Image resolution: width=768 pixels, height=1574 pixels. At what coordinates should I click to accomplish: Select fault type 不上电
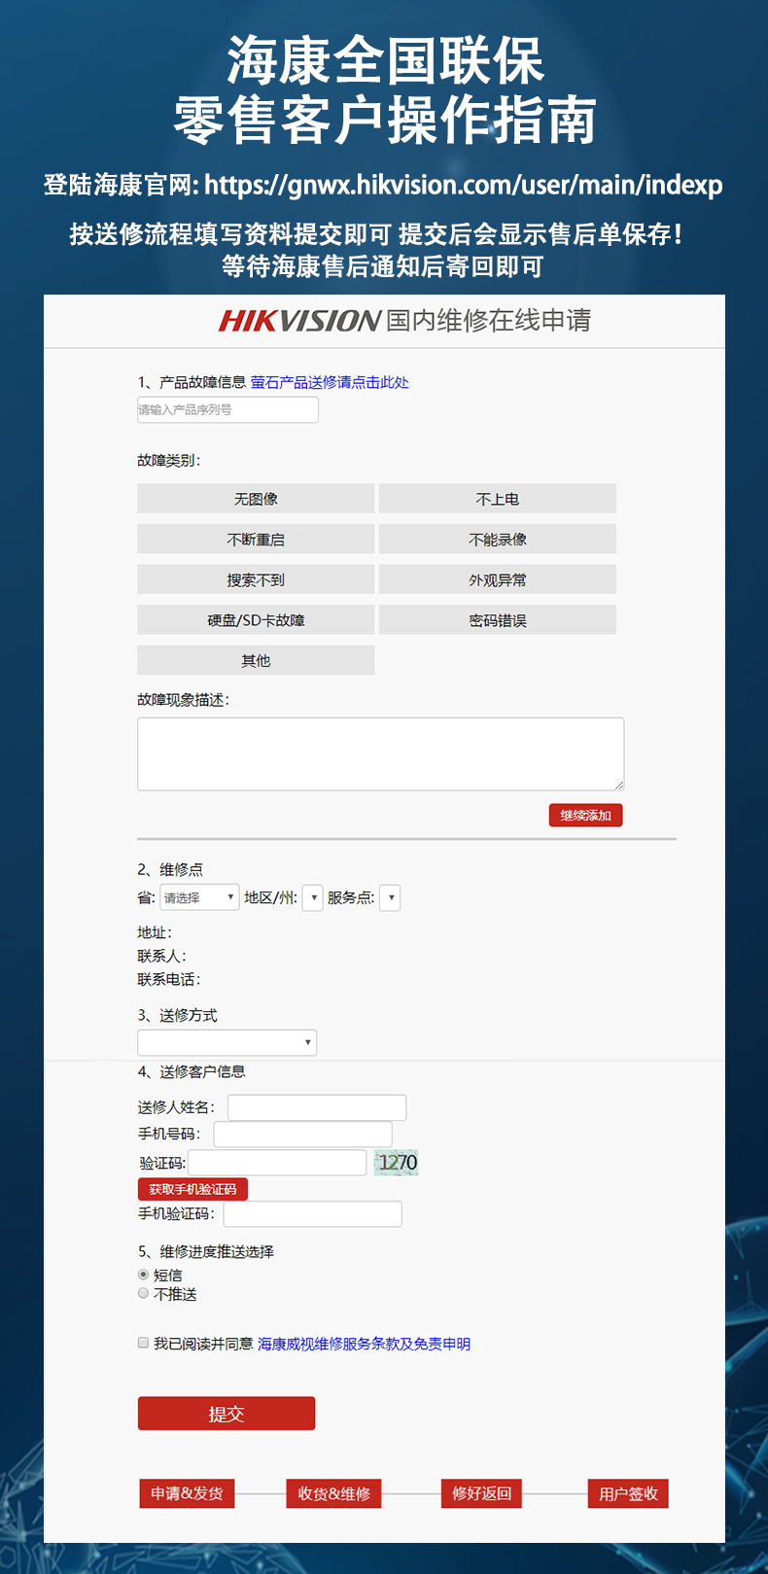click(x=498, y=499)
